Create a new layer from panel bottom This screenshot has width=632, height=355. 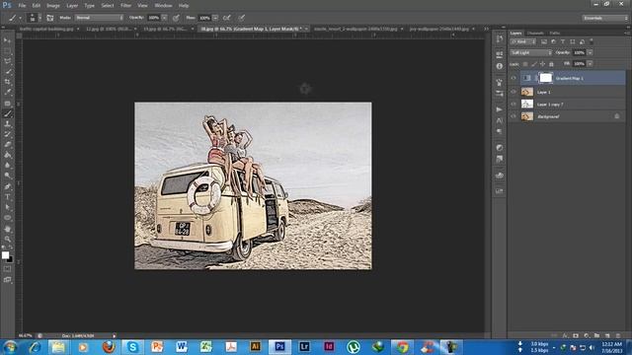pos(607,335)
